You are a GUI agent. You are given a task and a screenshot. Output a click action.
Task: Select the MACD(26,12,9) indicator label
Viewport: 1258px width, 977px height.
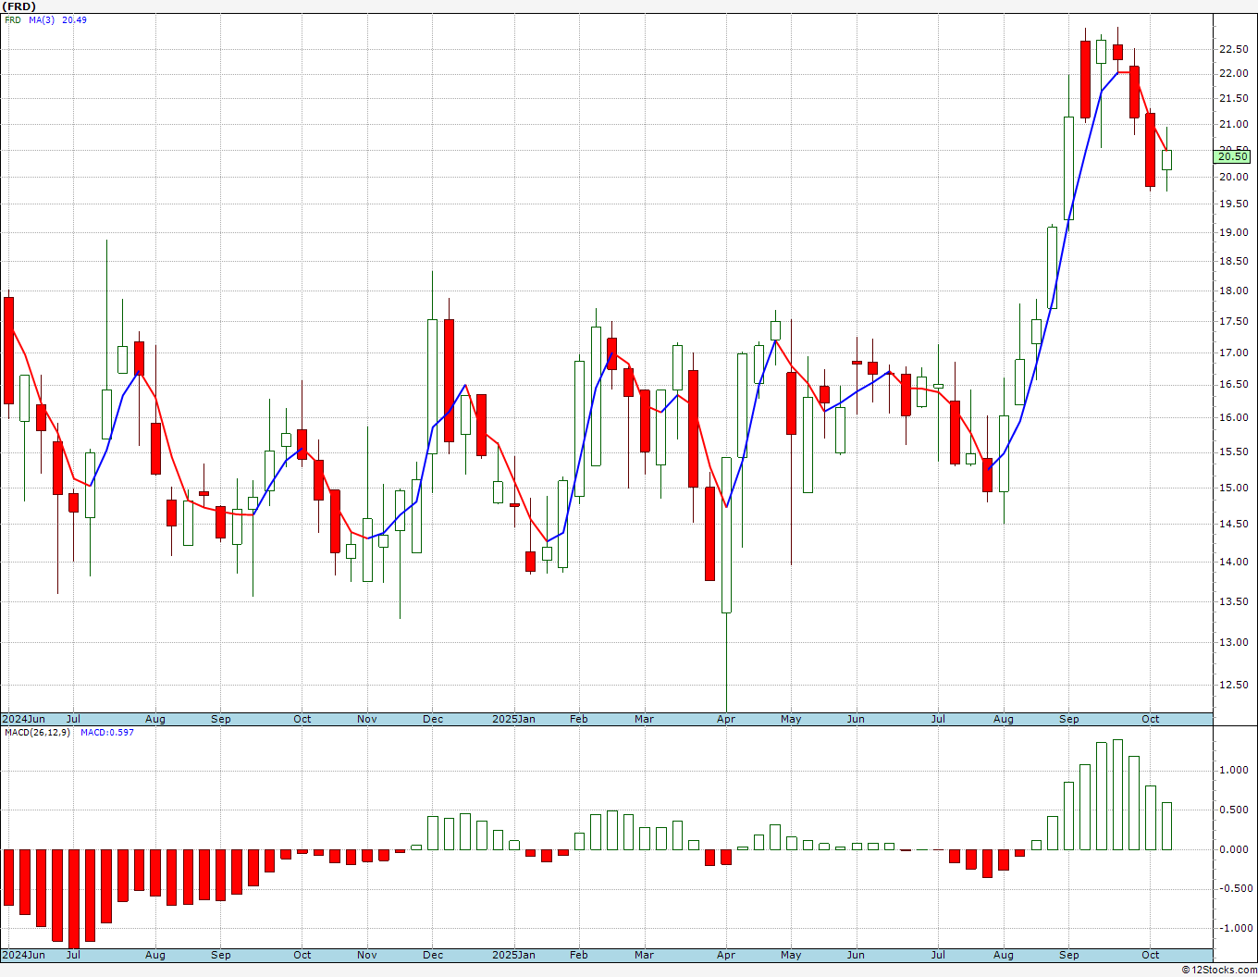click(x=37, y=733)
